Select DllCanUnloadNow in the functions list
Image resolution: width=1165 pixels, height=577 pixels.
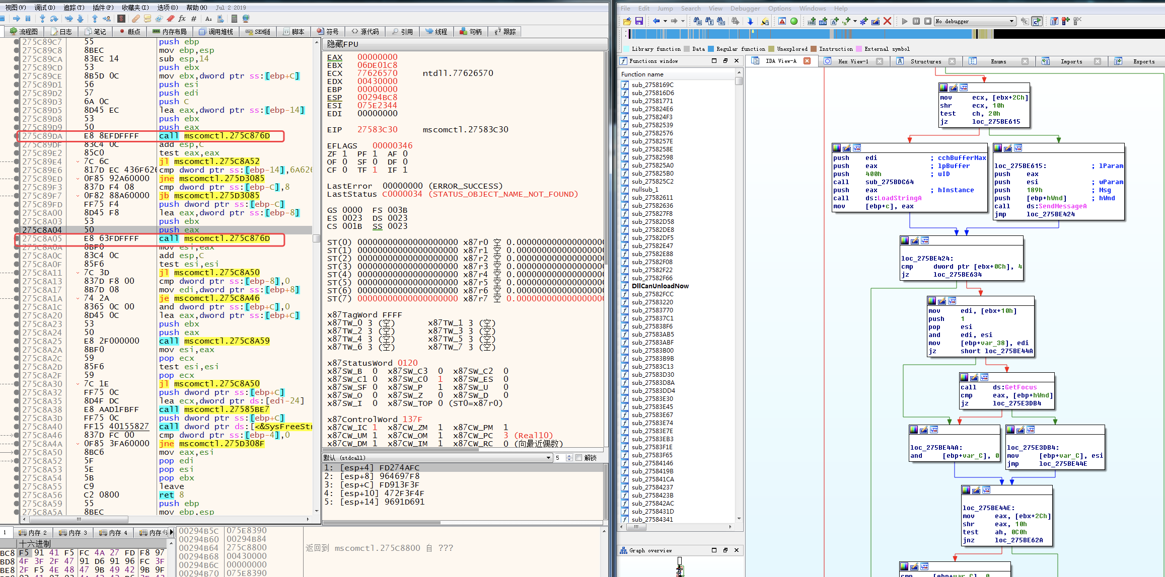(x=660, y=286)
